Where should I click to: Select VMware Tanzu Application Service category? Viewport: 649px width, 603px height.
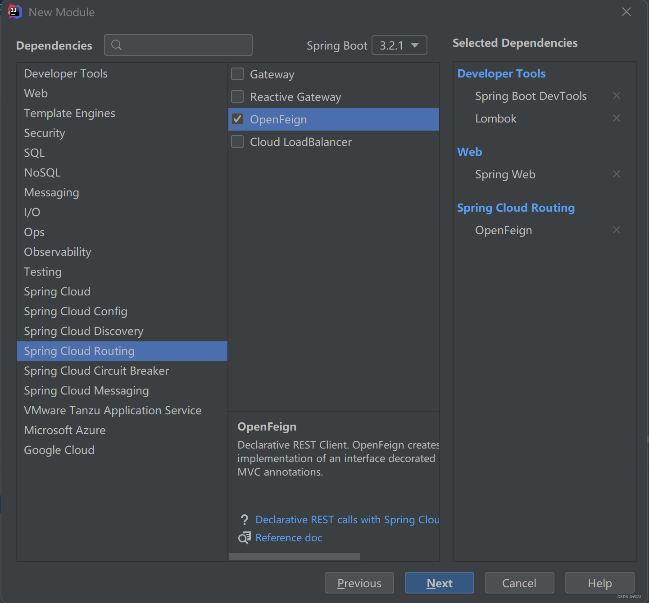click(x=122, y=410)
